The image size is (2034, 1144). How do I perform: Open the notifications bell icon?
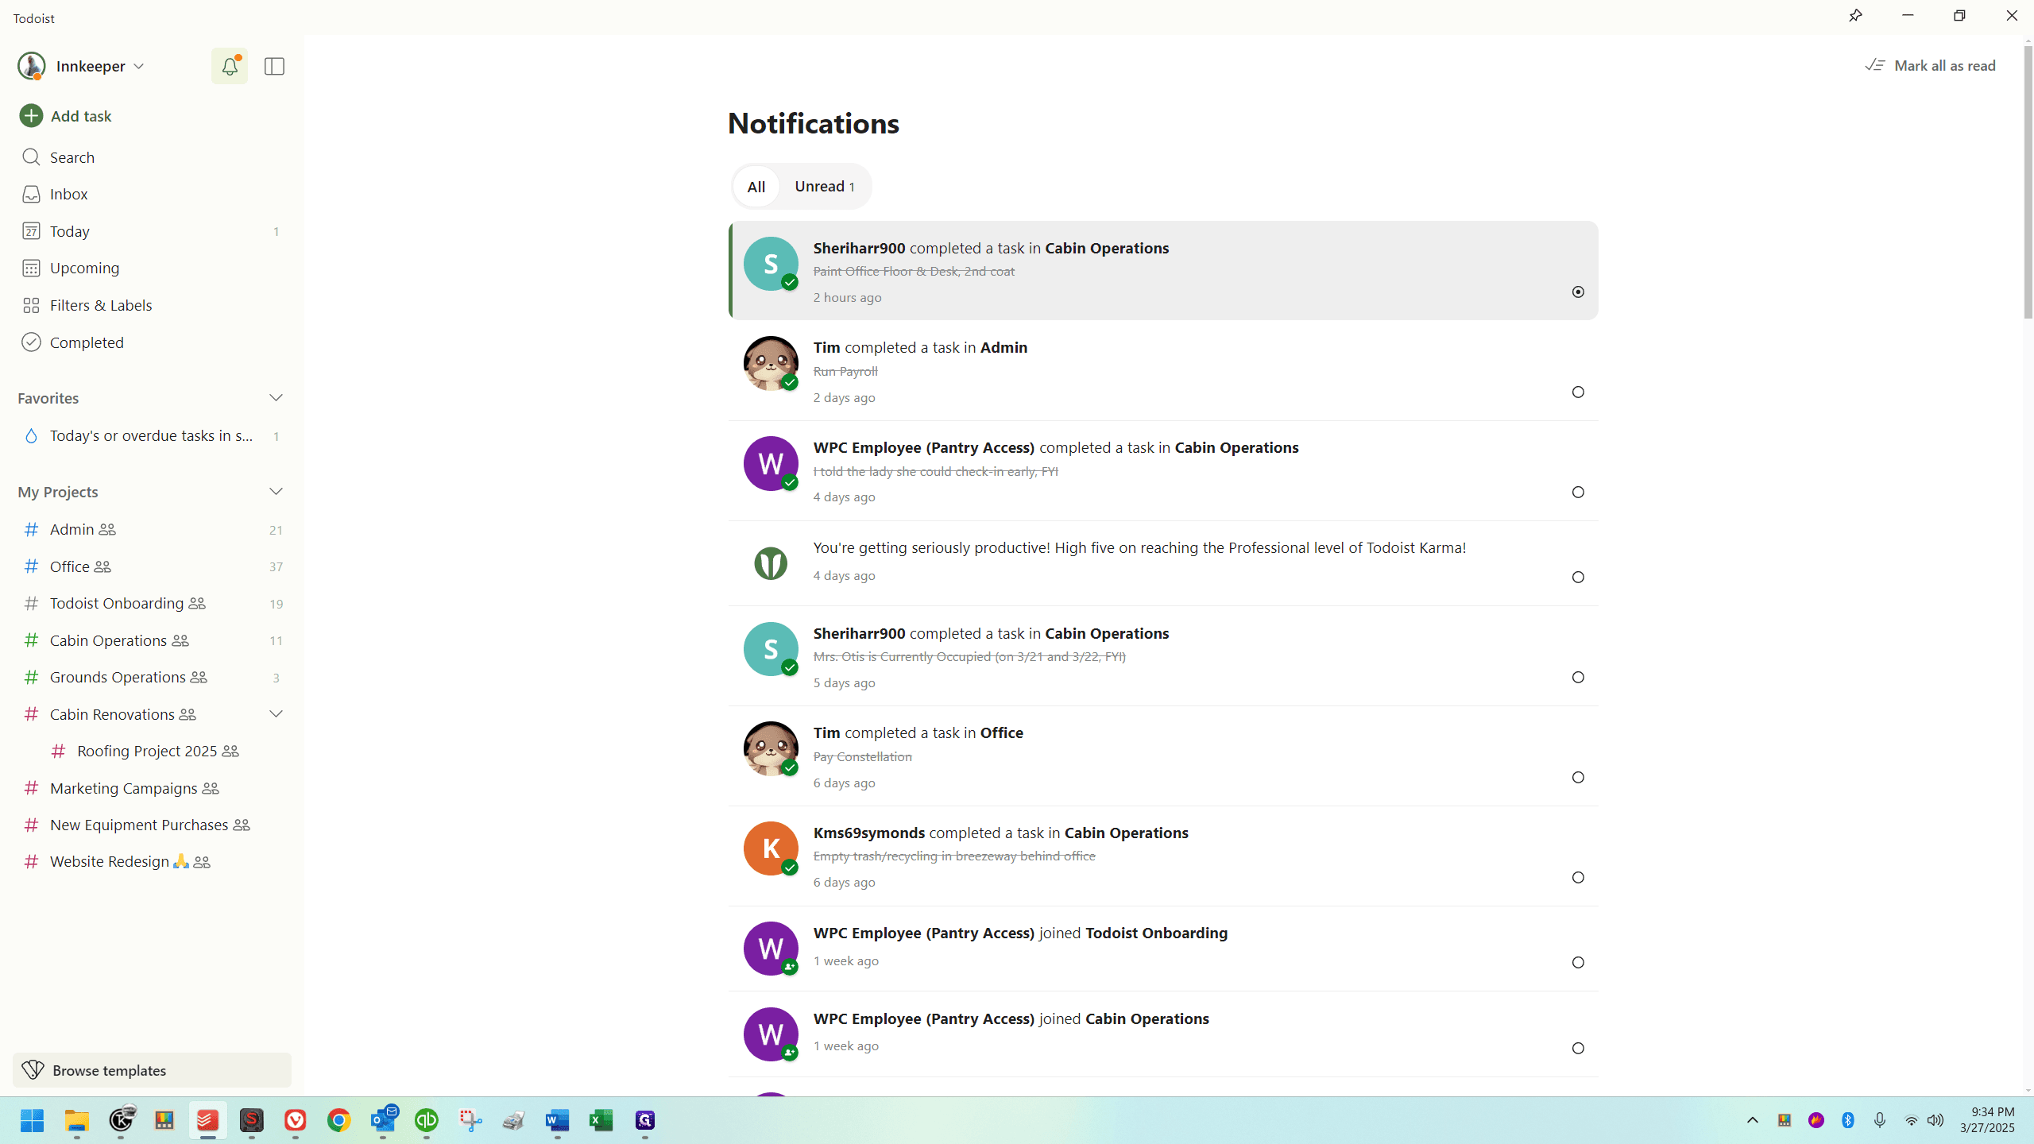click(x=230, y=66)
